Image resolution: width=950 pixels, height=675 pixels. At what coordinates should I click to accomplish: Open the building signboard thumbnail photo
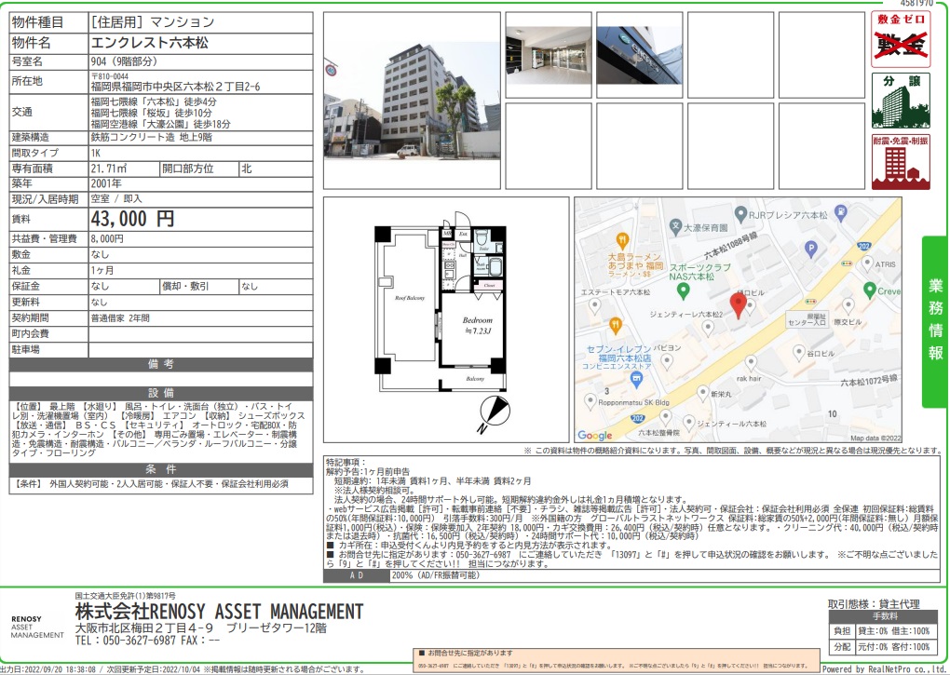pos(639,56)
